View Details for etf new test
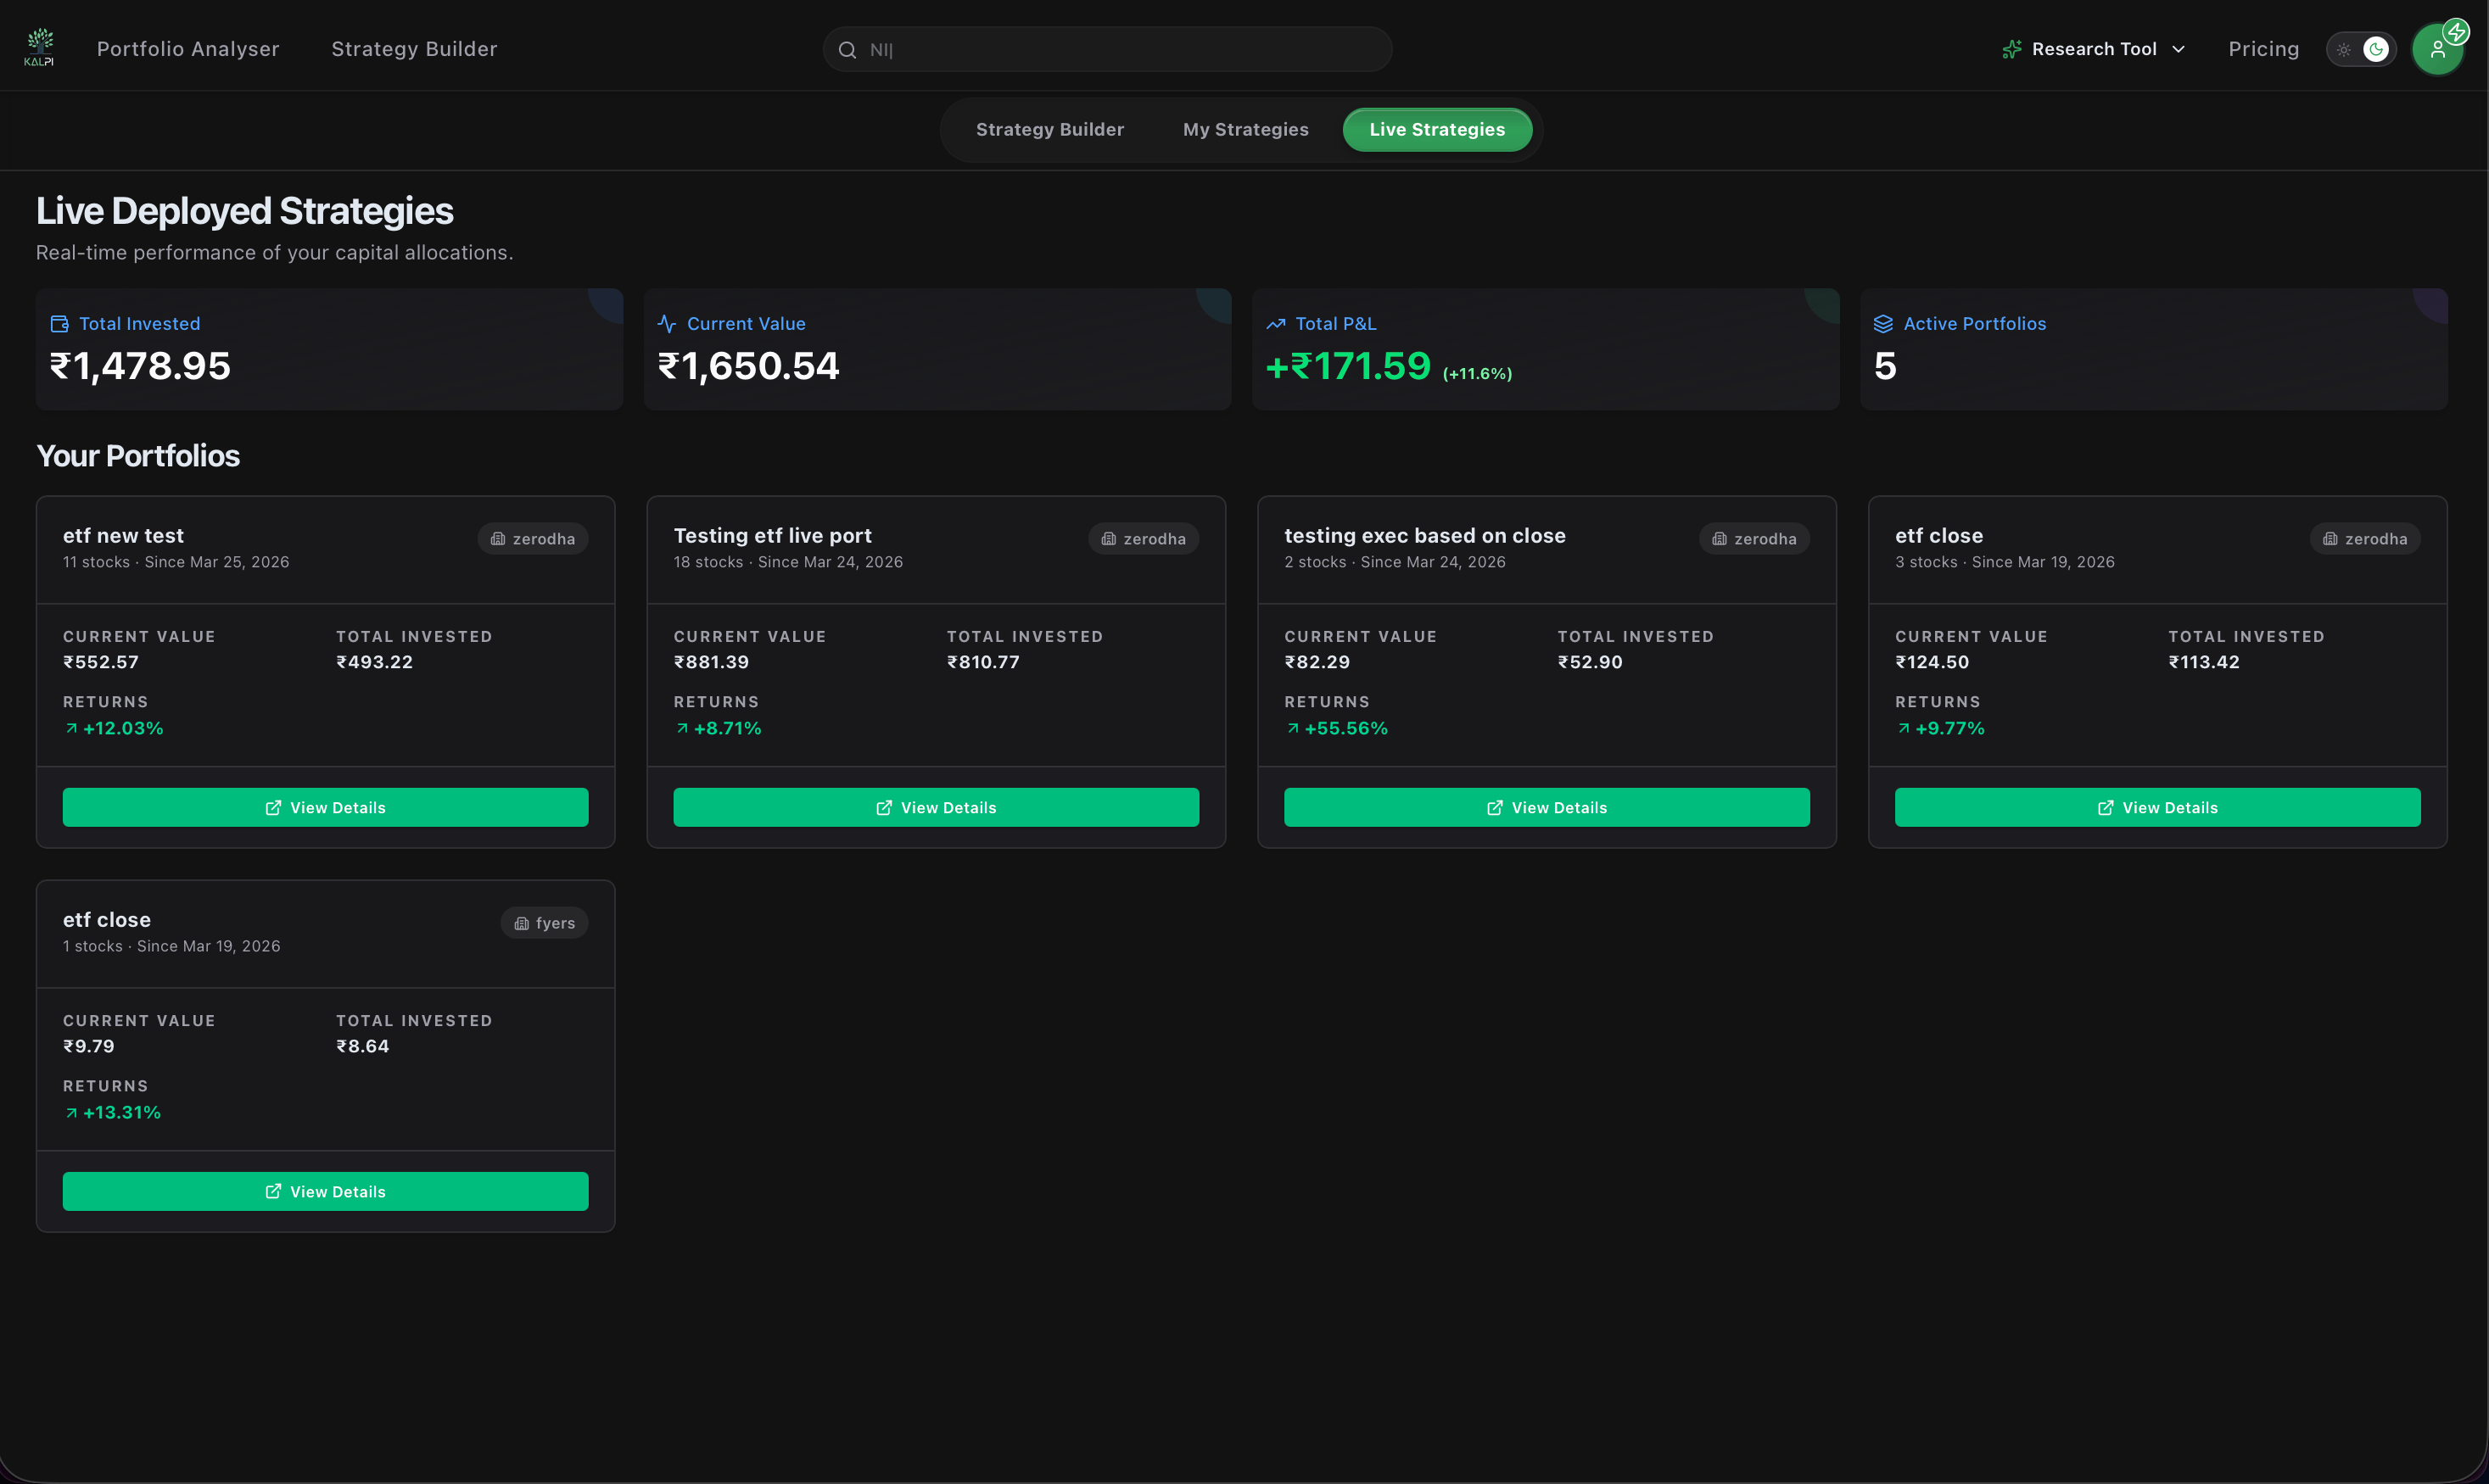Image resolution: width=2489 pixels, height=1484 pixels. coord(325,808)
